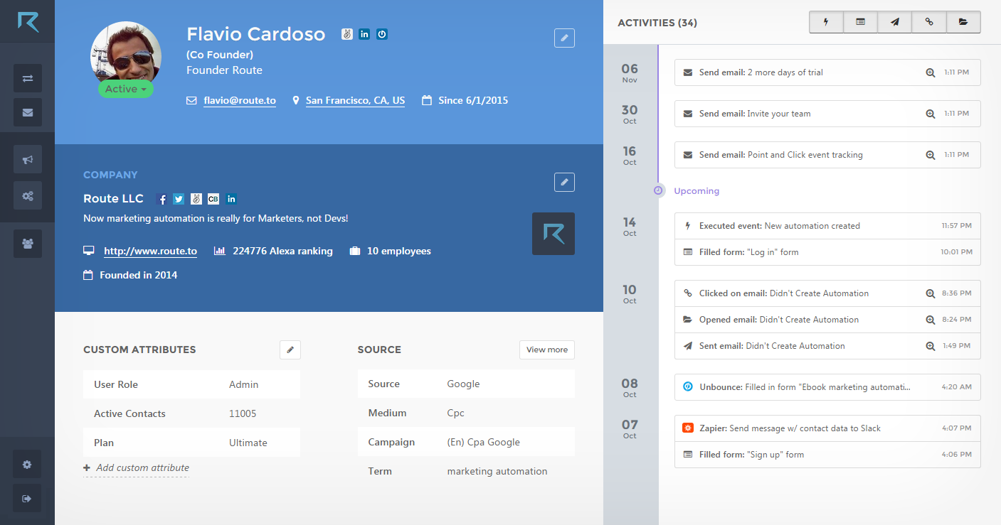Open the 'New automation created' executed event

pyautogui.click(x=827, y=226)
